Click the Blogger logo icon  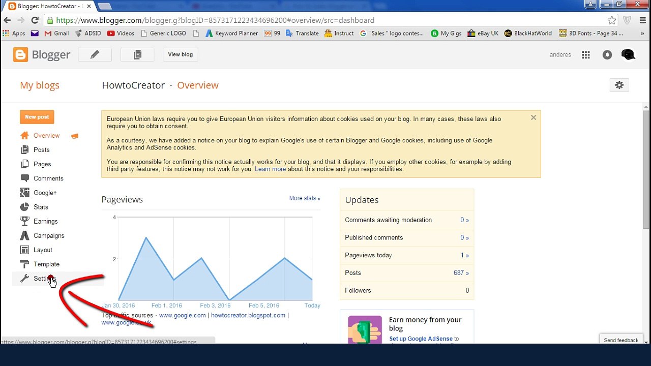coord(21,54)
